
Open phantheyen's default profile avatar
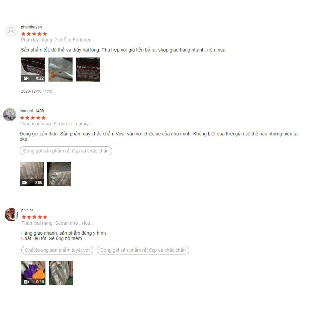(11, 31)
